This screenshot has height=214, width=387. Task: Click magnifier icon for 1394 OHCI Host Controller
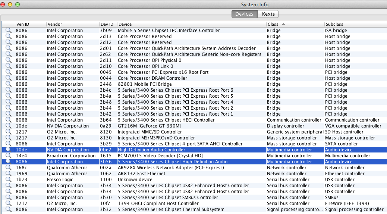(x=8, y=204)
